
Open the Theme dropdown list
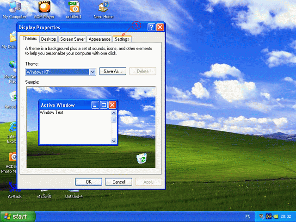tap(92, 72)
